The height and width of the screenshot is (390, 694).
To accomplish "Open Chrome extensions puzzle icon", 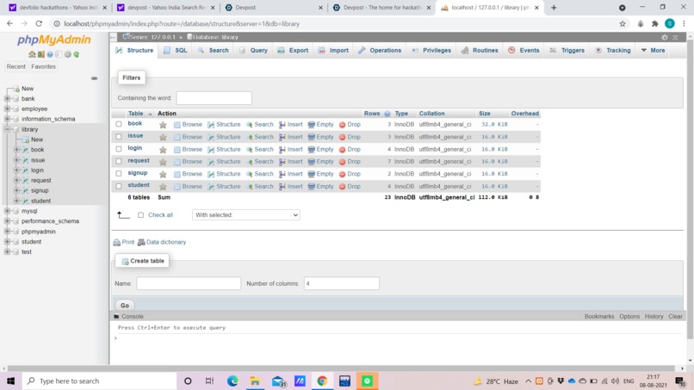I will pyautogui.click(x=655, y=24).
